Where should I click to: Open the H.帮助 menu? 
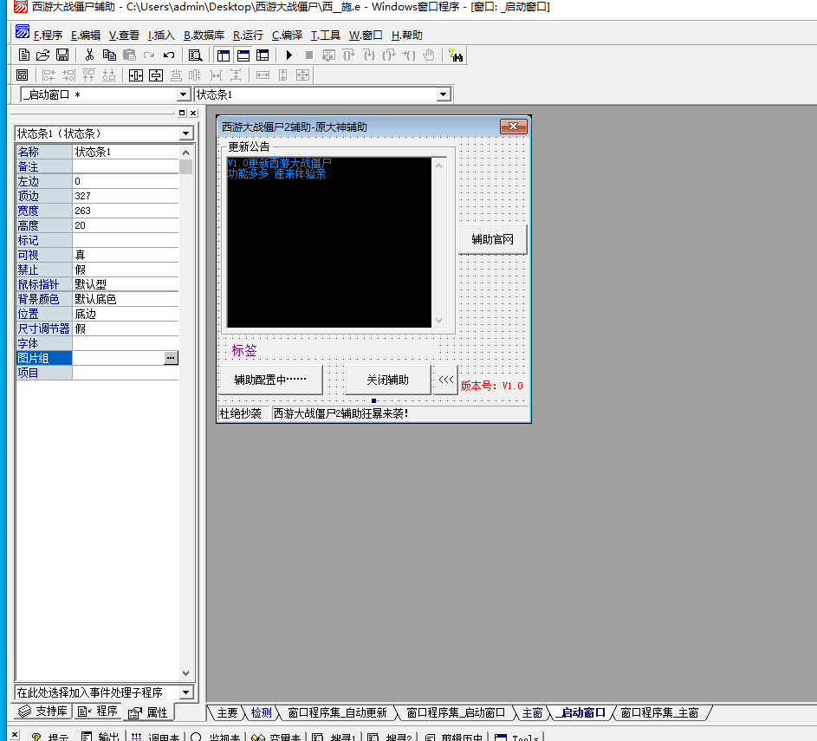click(x=407, y=36)
